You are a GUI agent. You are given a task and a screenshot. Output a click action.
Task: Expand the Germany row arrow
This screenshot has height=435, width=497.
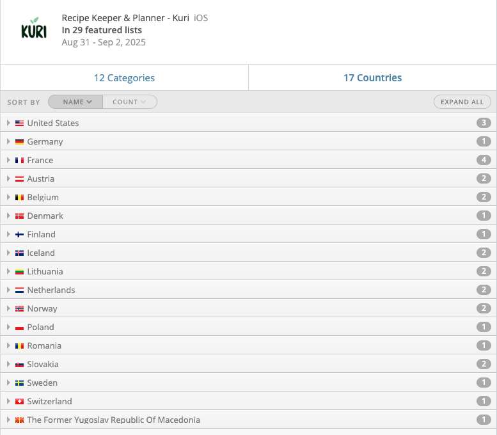coord(8,141)
